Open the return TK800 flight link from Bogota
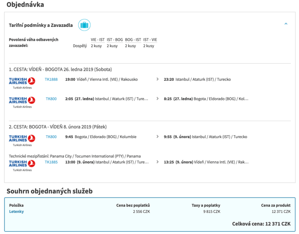Screen dimensions: 299x234 (x=51, y=137)
